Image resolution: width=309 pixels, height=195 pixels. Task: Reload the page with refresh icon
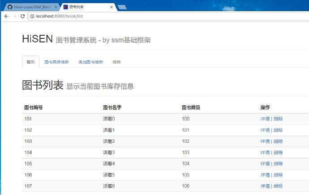coord(23,16)
